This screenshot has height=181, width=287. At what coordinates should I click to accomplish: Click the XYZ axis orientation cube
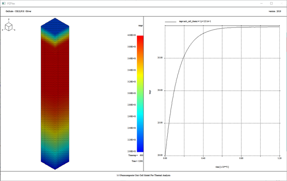[x=9, y=27]
